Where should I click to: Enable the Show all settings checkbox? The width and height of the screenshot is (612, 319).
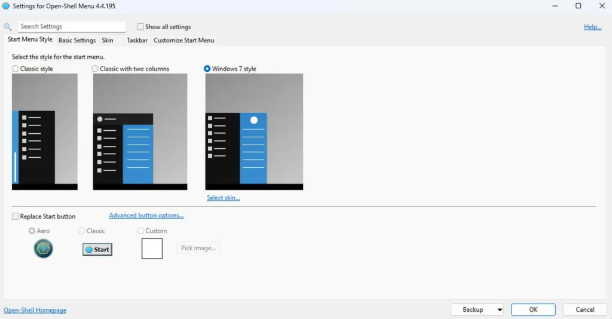(140, 27)
